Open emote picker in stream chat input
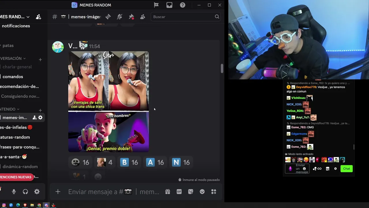369x208 pixels. (x=304, y=169)
